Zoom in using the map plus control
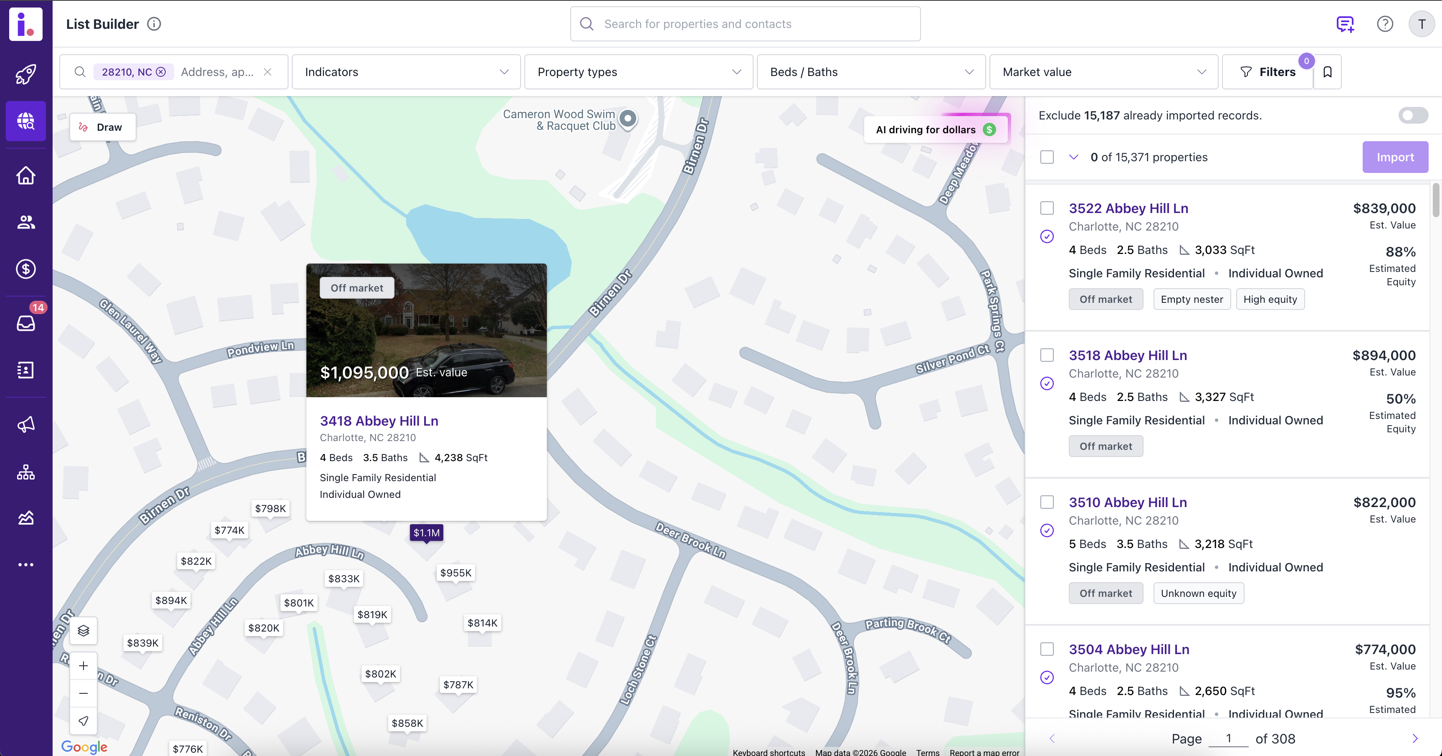 [x=83, y=665]
